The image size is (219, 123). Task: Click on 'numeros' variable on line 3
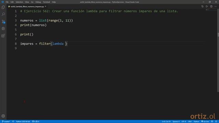(x=27, y=20)
